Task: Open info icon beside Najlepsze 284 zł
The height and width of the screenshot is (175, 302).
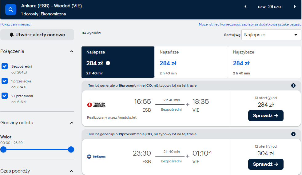Action: click(x=108, y=63)
